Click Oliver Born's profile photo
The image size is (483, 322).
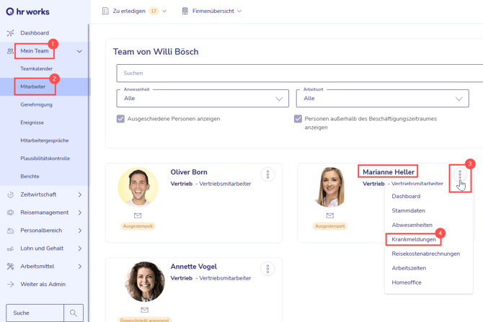(x=138, y=187)
